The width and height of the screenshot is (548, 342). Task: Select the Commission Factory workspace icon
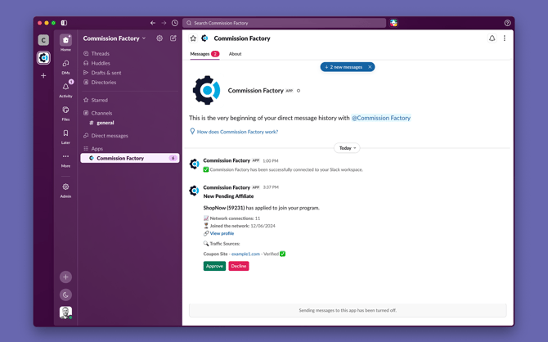[43, 58]
